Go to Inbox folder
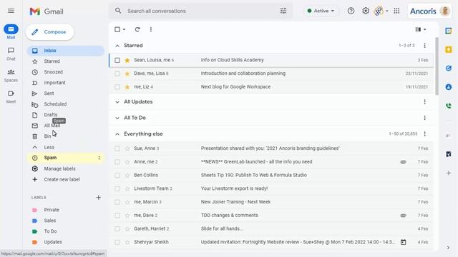 click(66, 51)
